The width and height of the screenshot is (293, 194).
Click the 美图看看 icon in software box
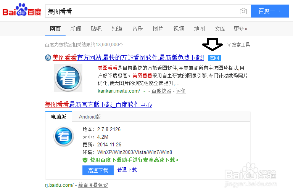[64, 136]
